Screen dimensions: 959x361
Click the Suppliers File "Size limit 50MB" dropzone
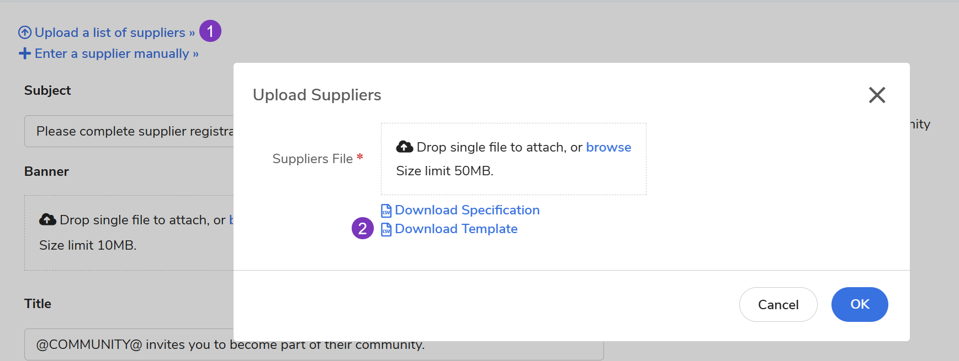coord(513,171)
